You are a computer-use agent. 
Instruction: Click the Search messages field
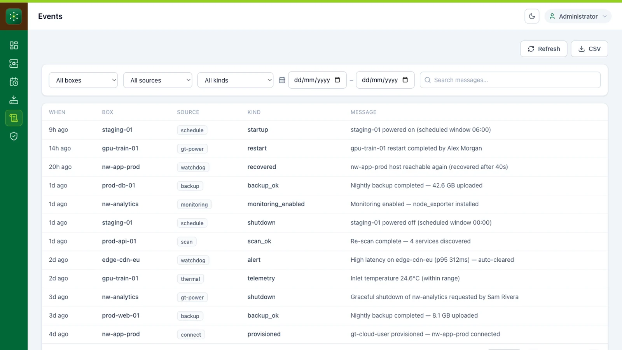510,80
